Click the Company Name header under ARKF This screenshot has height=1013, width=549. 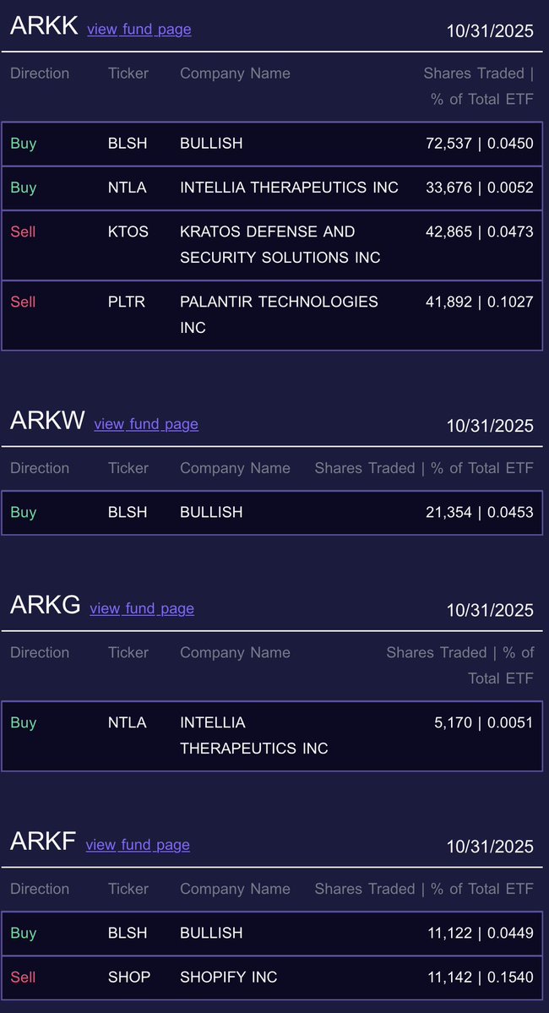point(235,889)
